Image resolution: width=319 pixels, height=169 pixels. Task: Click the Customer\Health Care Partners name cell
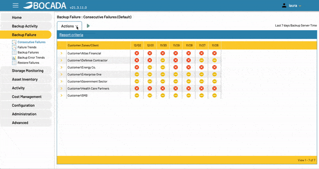pos(98,88)
